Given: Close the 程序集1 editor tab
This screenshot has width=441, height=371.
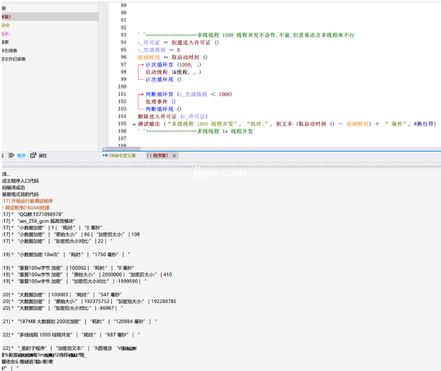Looking at the screenshot, I should tap(175, 156).
